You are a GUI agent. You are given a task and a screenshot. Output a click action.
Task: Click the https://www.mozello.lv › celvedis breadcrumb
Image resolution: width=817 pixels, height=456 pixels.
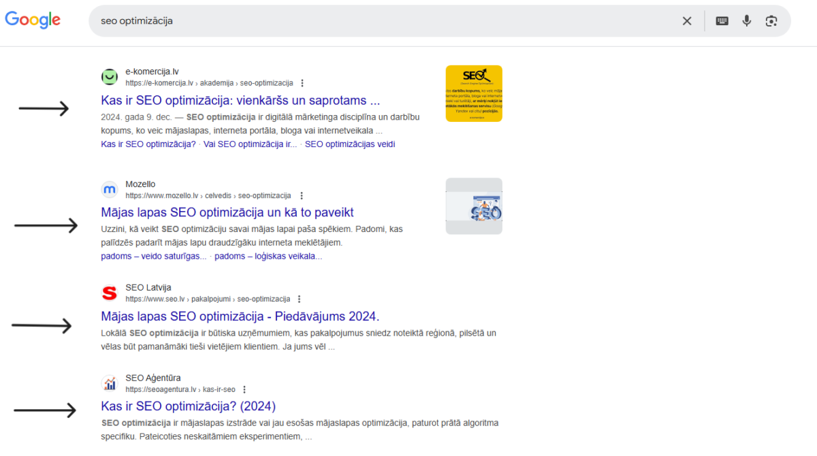coord(208,195)
